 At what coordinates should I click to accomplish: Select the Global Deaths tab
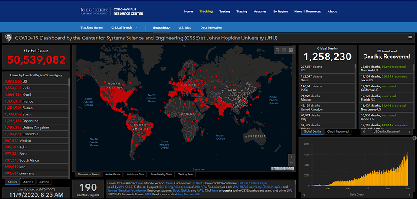pos(312,131)
